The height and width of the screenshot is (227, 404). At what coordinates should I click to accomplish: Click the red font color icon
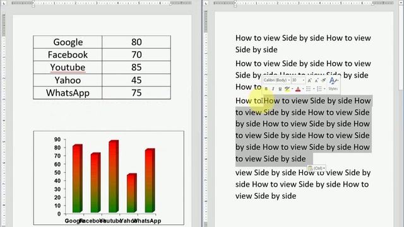coord(298,89)
